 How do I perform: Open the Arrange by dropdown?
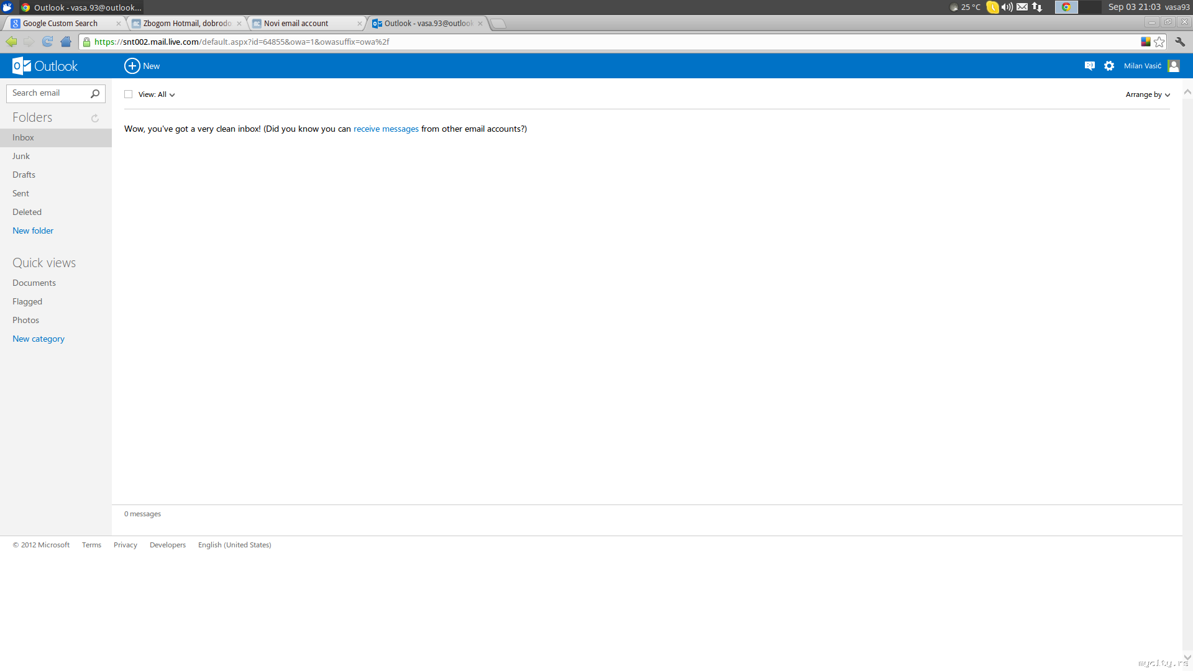[1148, 94]
